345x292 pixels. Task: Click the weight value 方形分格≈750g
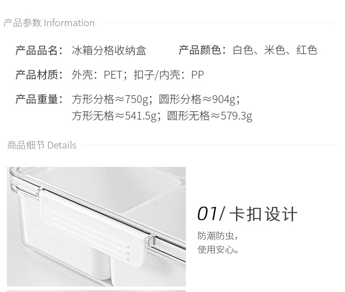(x=110, y=99)
